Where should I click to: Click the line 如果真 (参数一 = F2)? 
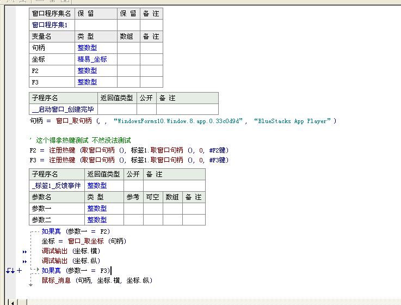click(x=76, y=231)
